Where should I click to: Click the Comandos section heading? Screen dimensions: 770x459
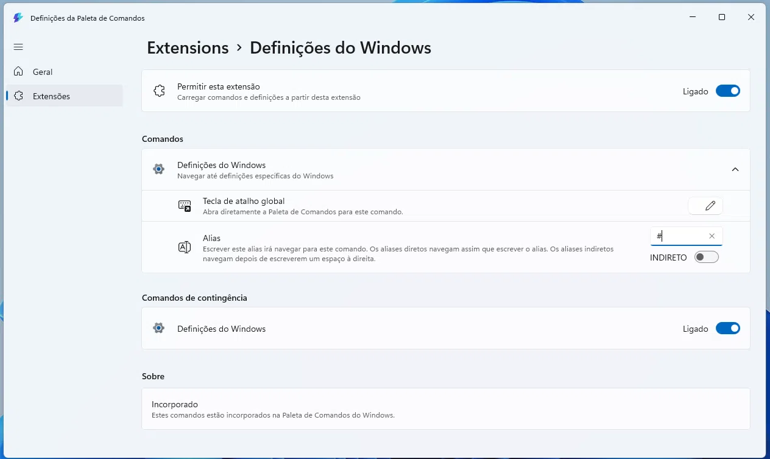[x=163, y=139]
